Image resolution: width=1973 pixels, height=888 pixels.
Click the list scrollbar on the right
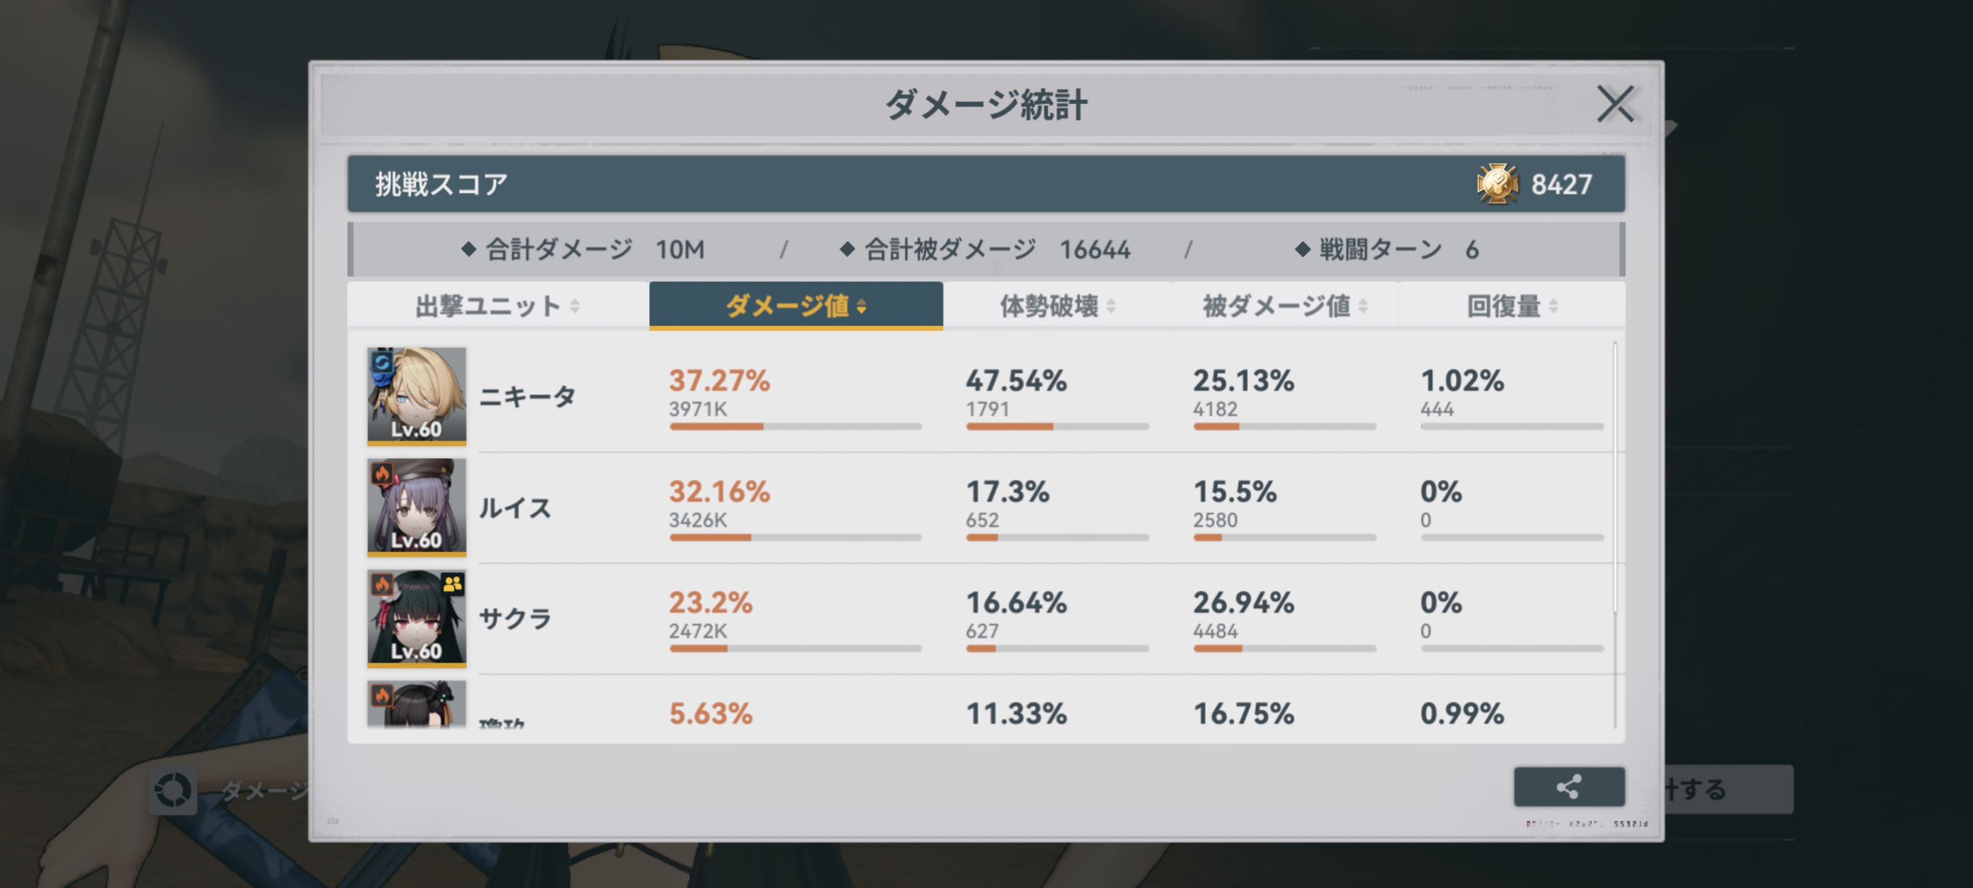pos(1615,475)
